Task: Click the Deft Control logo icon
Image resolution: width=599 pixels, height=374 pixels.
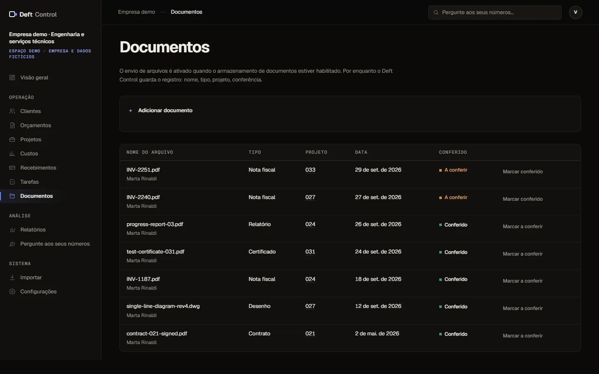Action: click(13, 14)
